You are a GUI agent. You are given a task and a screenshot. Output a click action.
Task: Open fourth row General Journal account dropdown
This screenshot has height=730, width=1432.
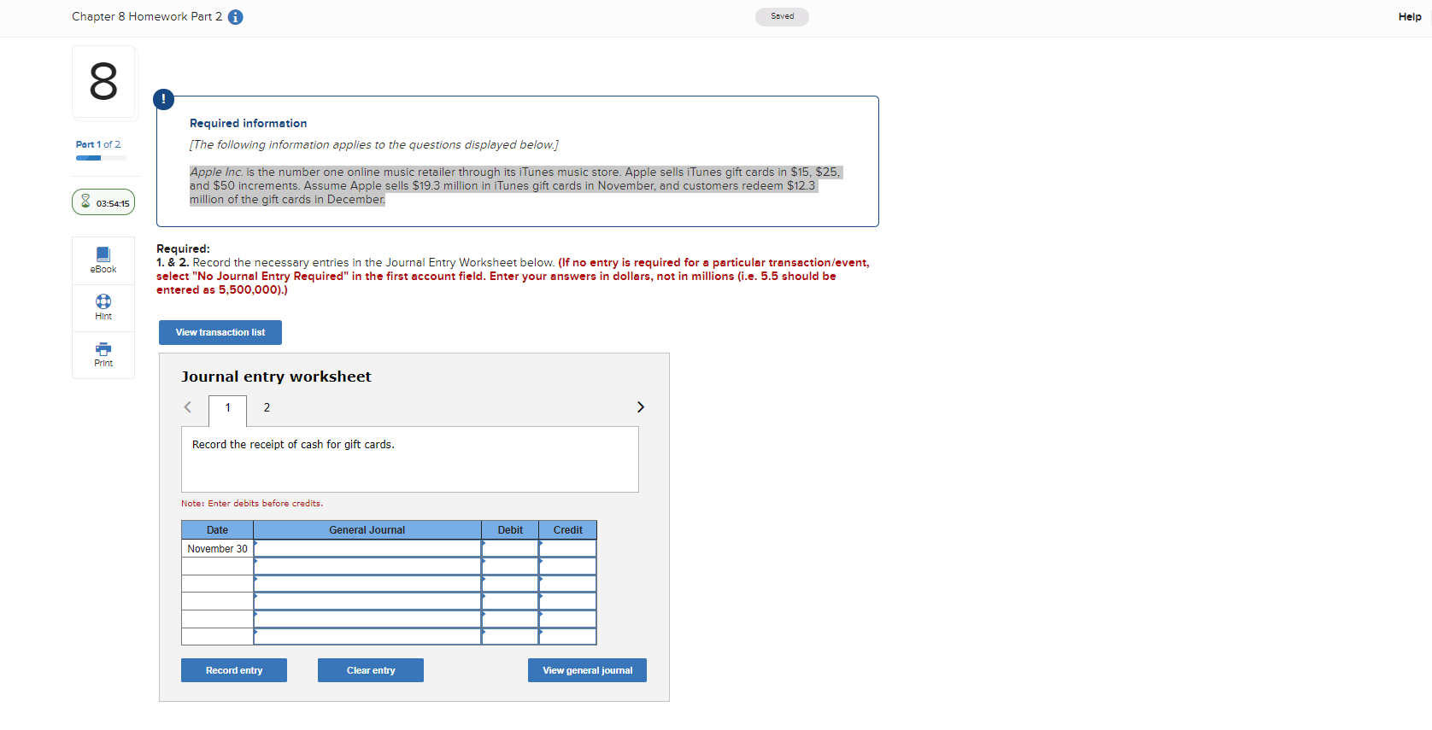click(x=367, y=601)
